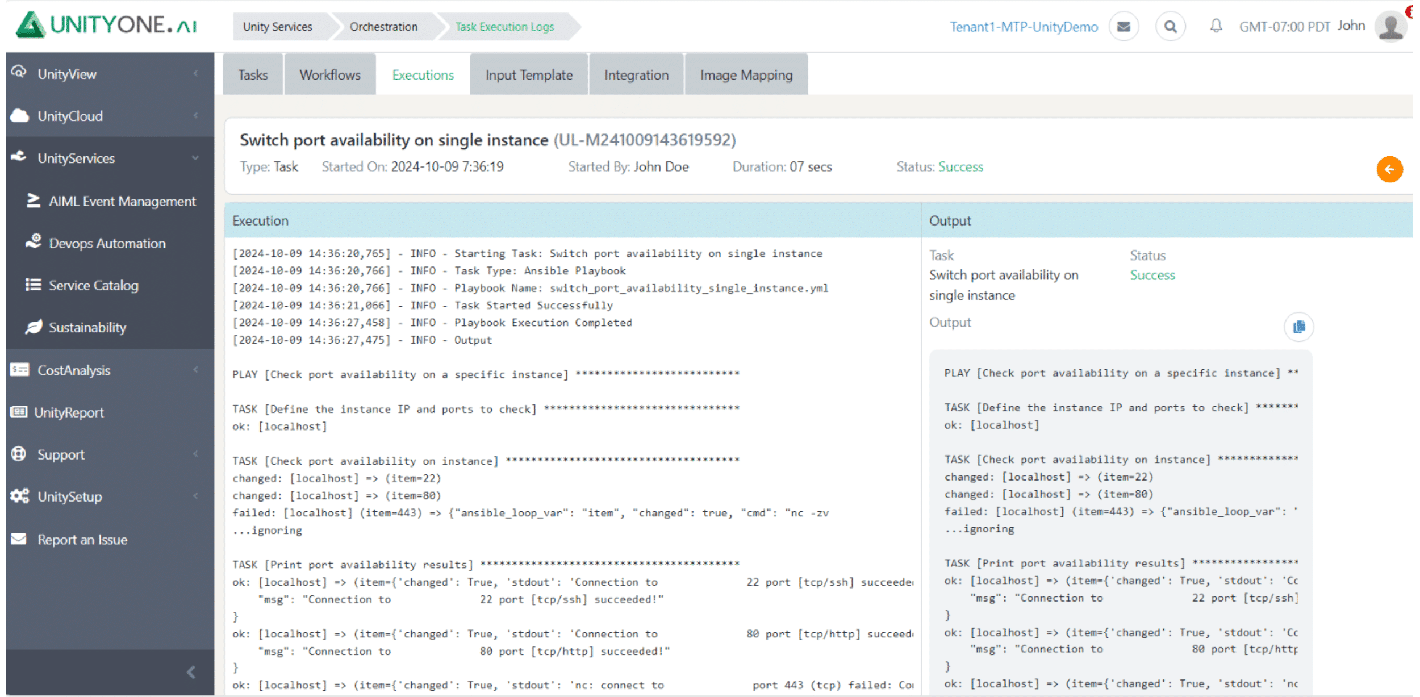Click the Execution panel header
The height and width of the screenshot is (697, 1420).
[x=573, y=220]
